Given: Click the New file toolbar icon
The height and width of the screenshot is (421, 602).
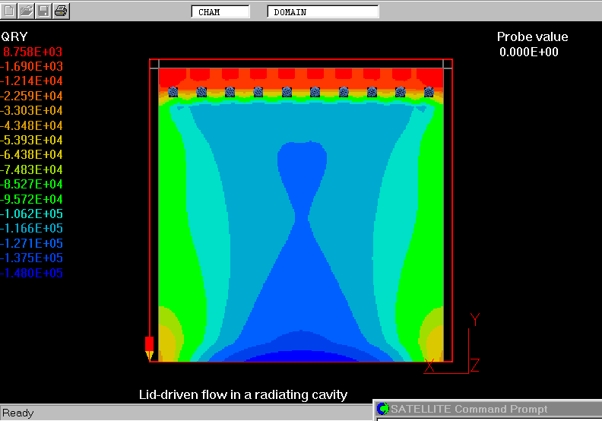Looking at the screenshot, I should pos(8,11).
